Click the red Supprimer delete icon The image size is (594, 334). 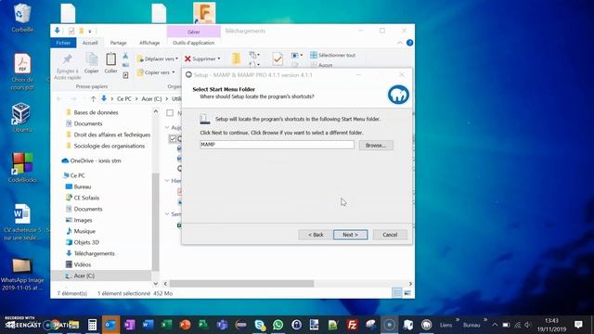187,58
